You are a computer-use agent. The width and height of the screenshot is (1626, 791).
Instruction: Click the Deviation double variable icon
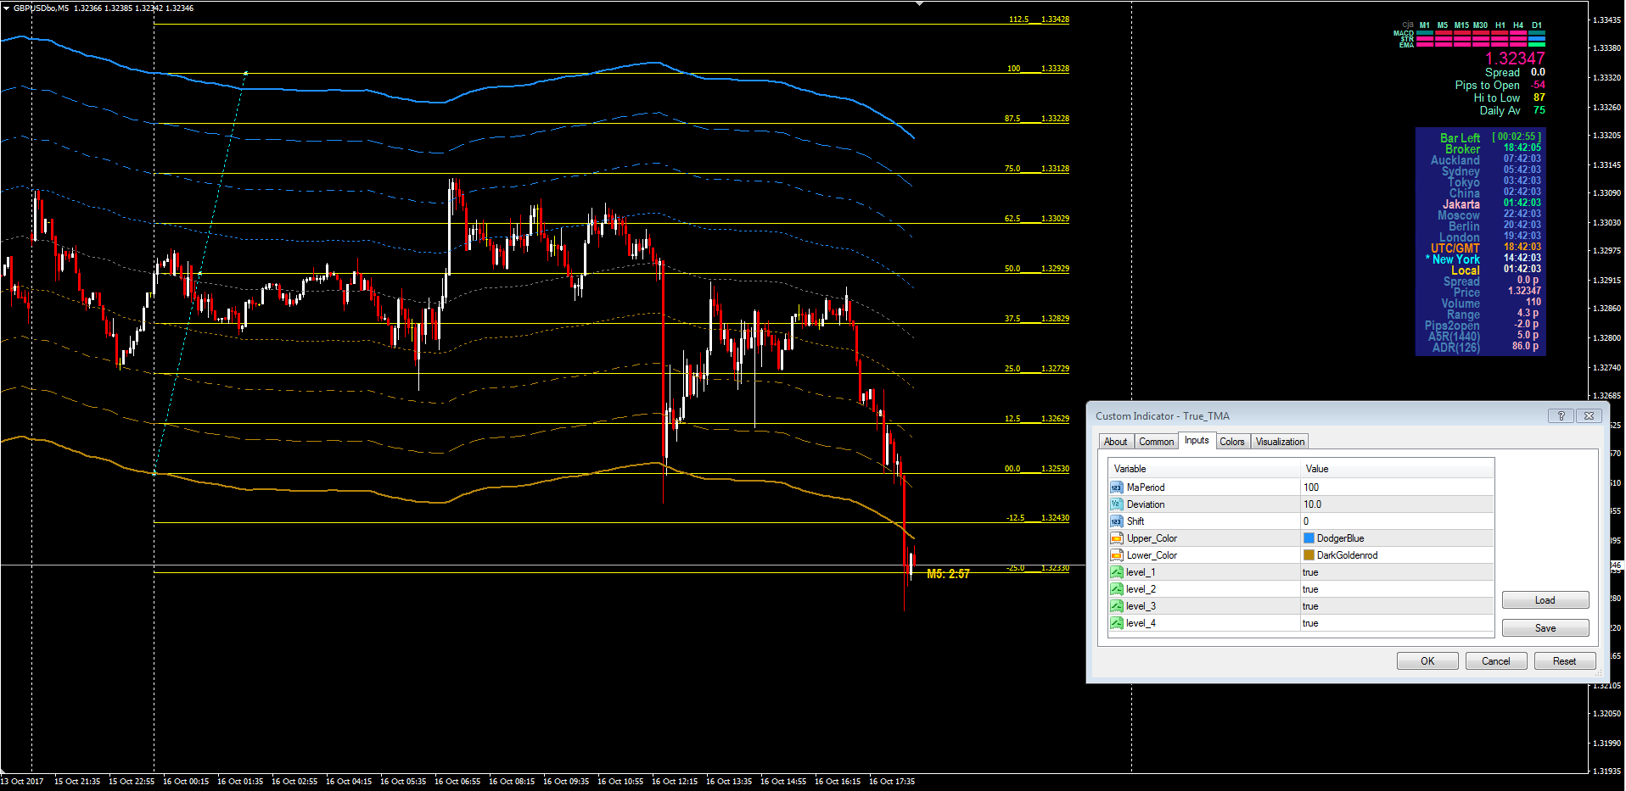point(1117,504)
